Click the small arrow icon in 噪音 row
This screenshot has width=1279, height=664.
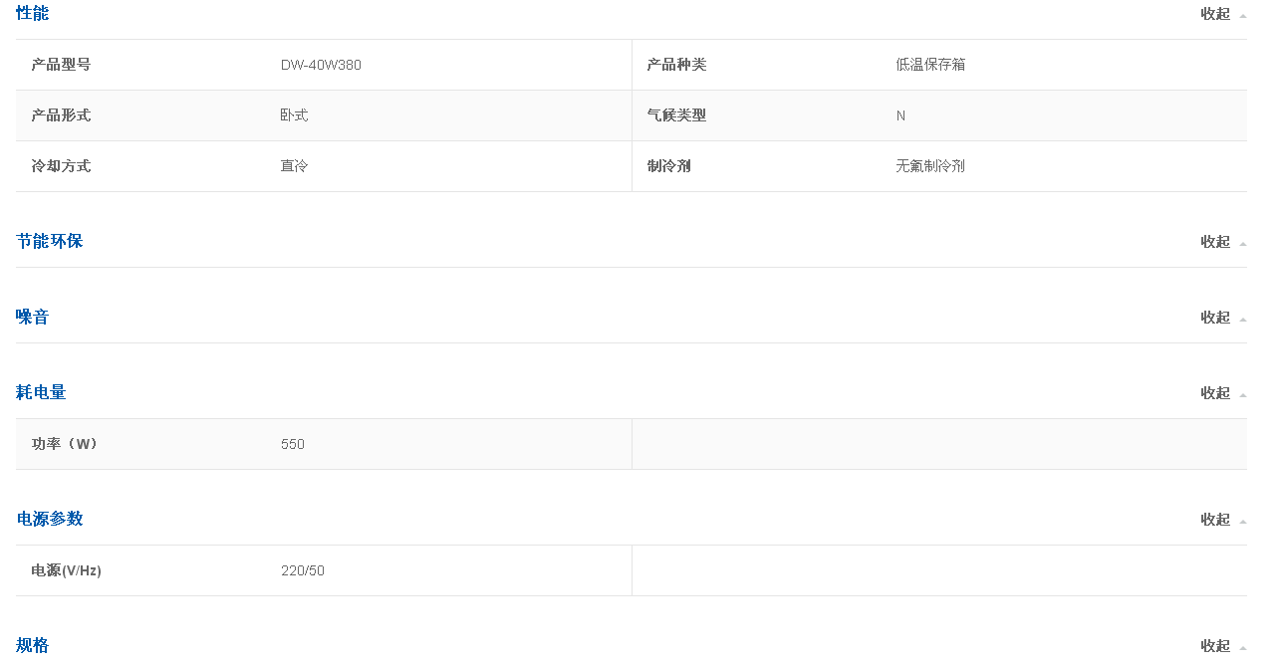(x=1243, y=320)
